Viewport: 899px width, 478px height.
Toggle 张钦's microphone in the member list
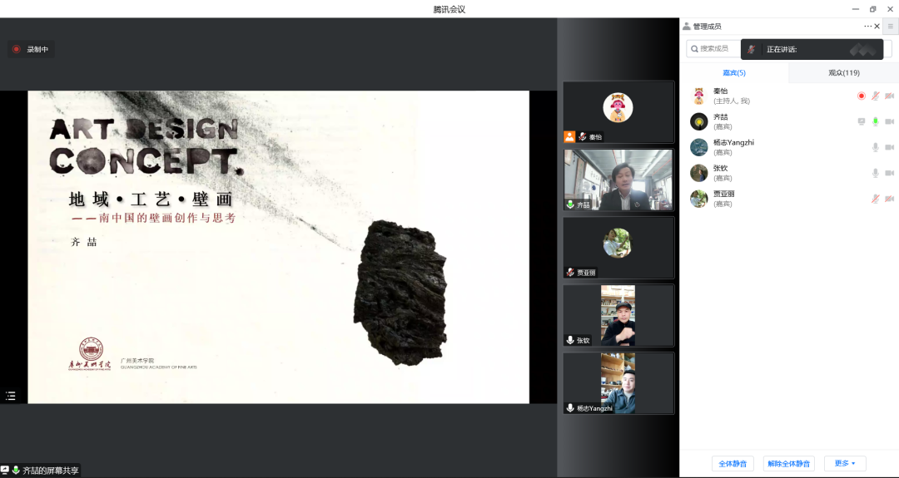tap(875, 173)
